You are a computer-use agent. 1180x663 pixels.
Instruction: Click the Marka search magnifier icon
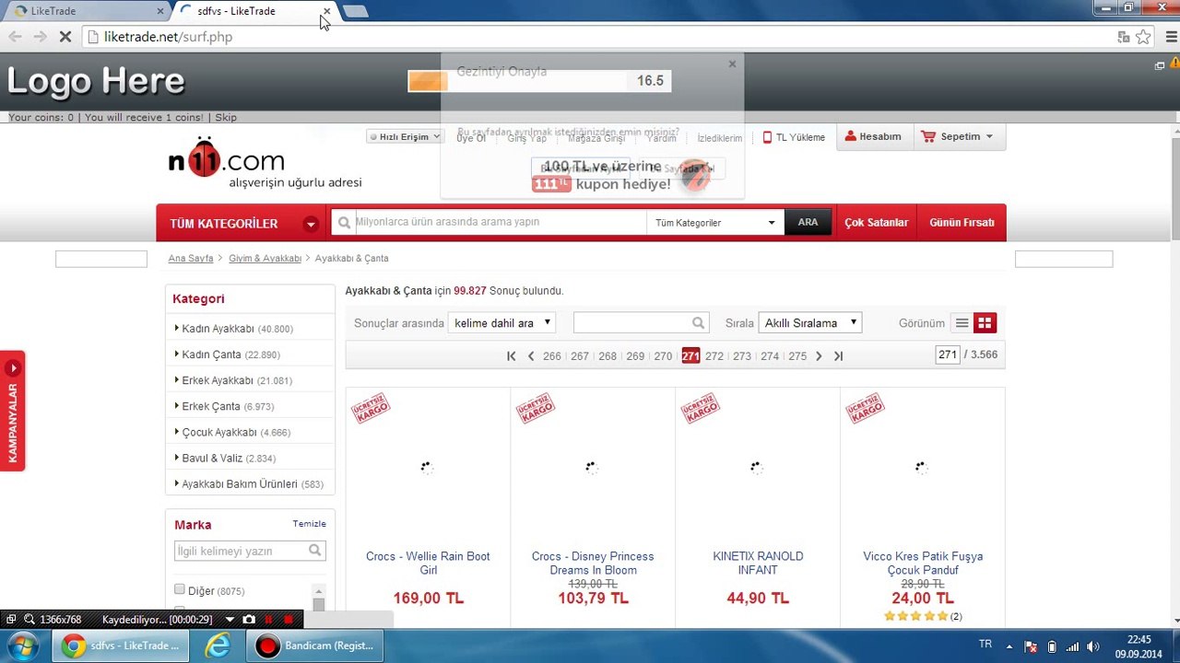click(x=315, y=551)
